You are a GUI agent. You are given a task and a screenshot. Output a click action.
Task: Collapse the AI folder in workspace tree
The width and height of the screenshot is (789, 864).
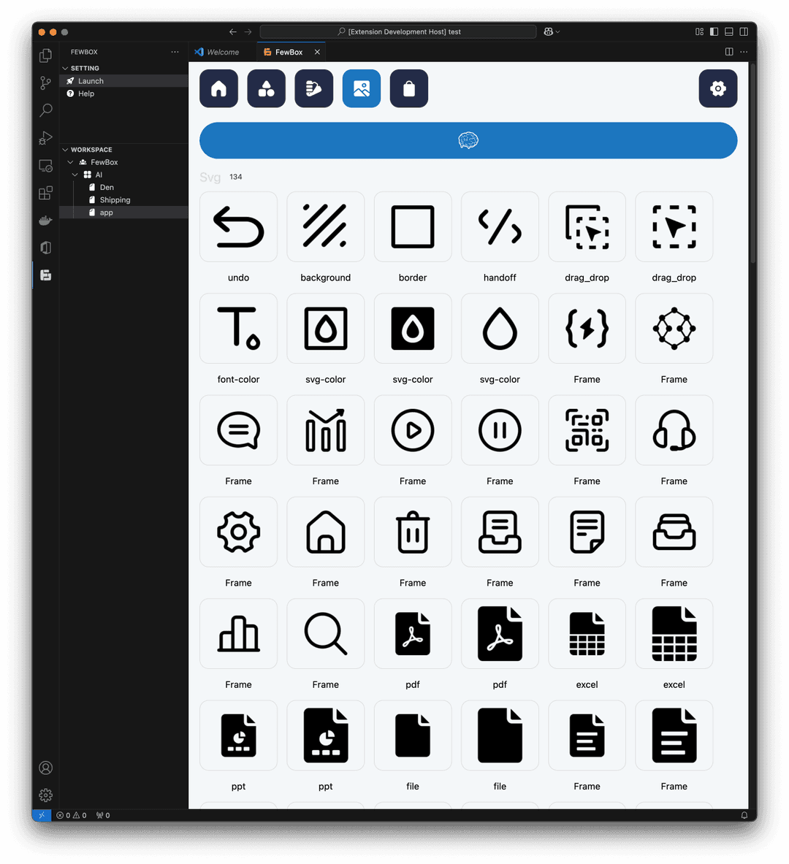(75, 175)
